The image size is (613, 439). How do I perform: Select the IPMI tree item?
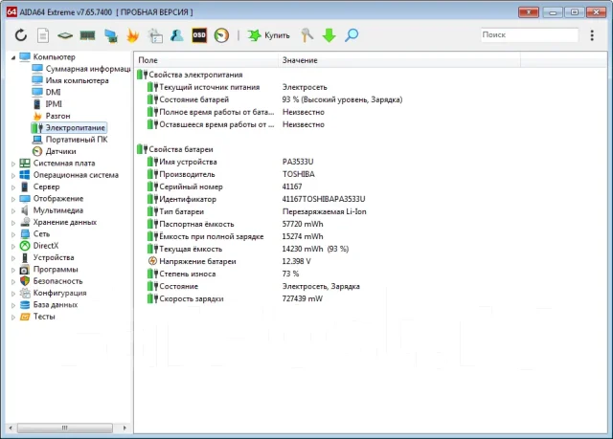(47, 104)
